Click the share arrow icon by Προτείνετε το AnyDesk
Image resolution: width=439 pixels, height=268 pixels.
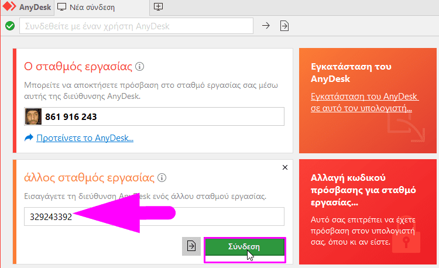(x=29, y=138)
